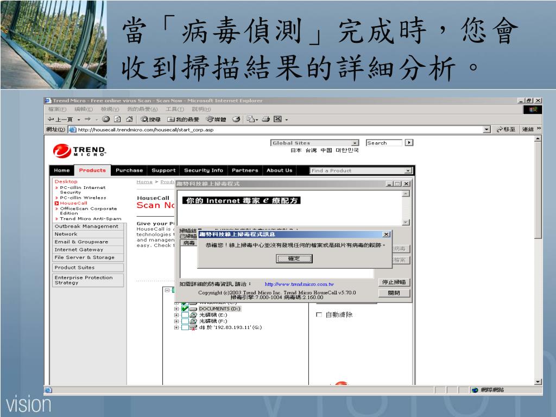Click the Internet zone globe in status bar

475,390
